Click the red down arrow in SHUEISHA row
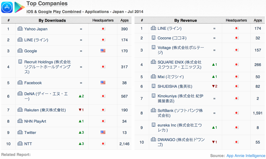The height and width of the screenshot is (159, 266). point(213,86)
